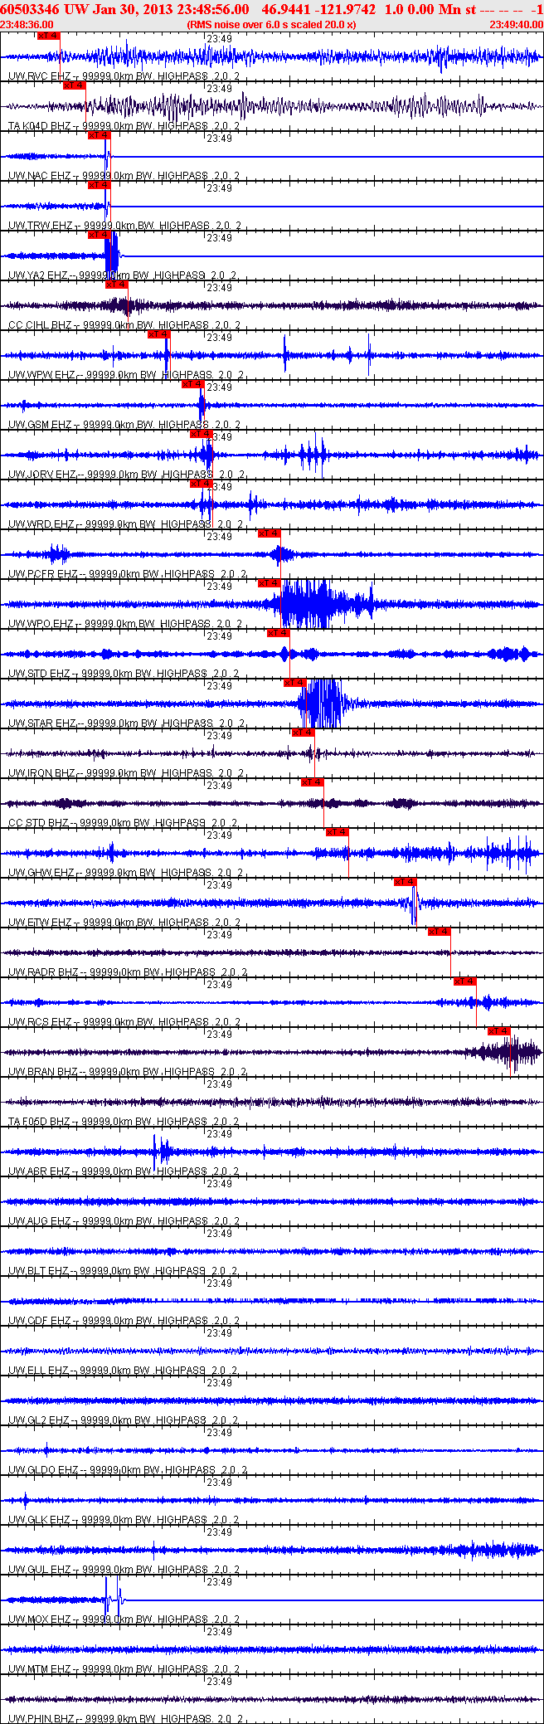Click the event ID 60503346 in header
The image size is (544, 1724).
pos(27,9)
